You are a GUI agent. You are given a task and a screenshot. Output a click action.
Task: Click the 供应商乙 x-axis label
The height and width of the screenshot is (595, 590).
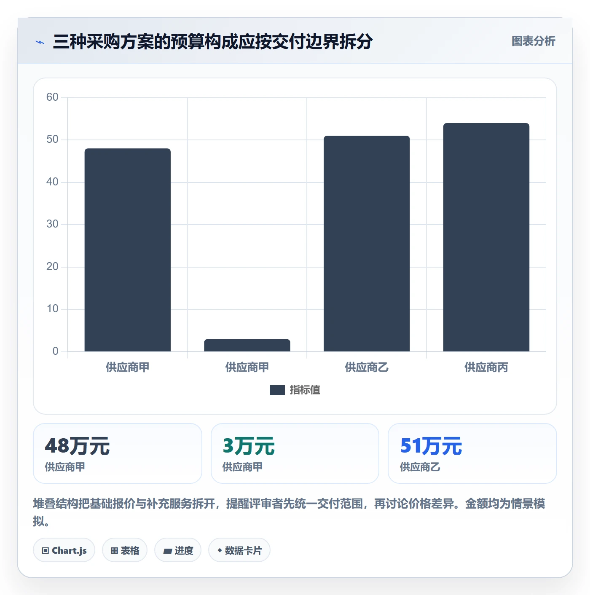point(367,367)
